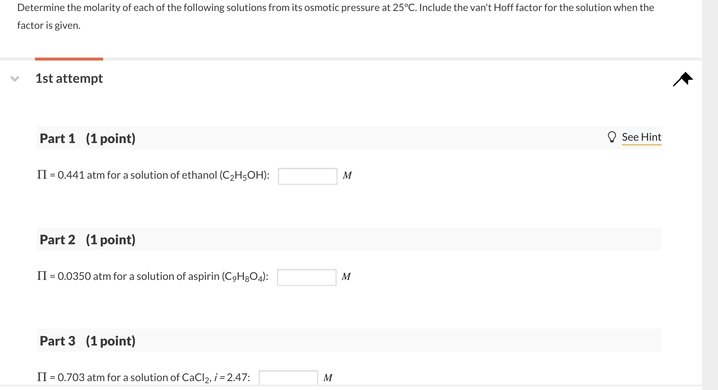
Task: Open the See Hint link
Action: coord(642,137)
